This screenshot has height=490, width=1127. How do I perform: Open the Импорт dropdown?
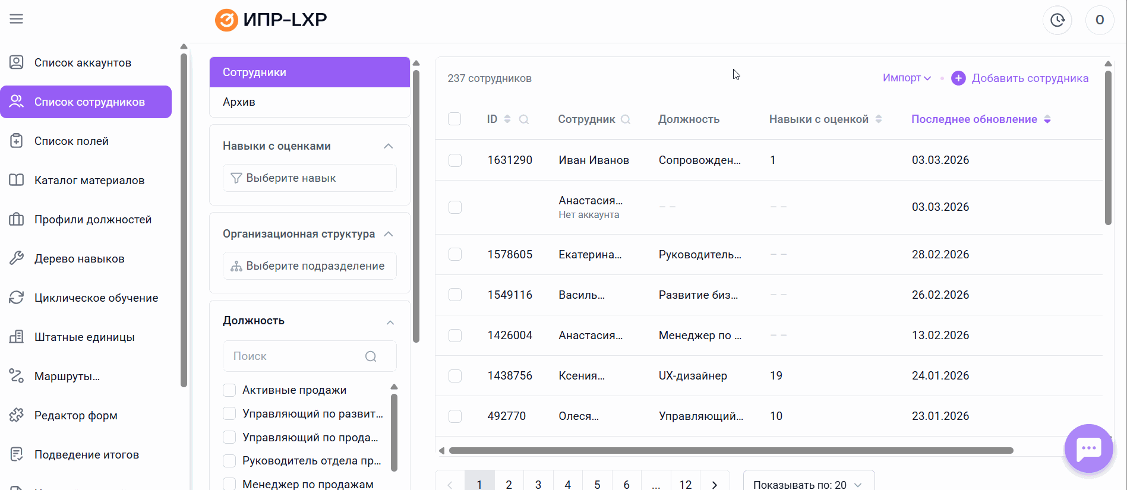(x=906, y=78)
